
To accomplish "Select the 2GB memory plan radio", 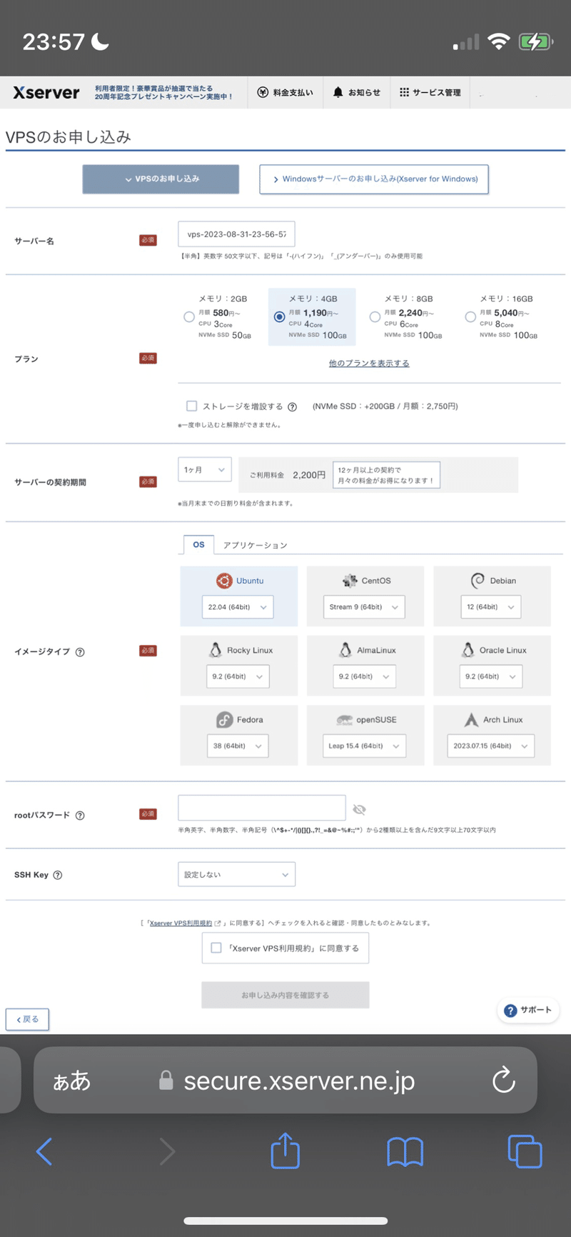I will pos(189,317).
